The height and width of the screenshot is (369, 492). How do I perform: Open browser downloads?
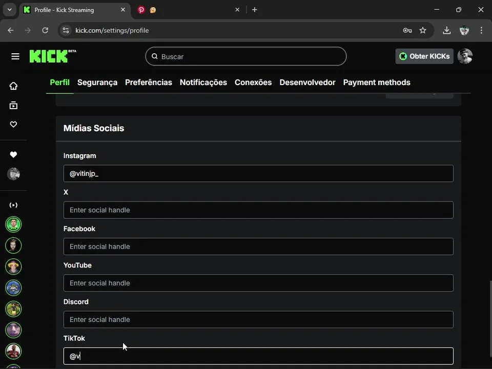click(447, 30)
